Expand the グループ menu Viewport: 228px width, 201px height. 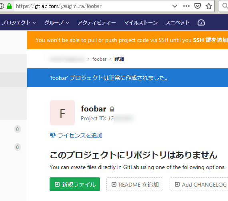click(x=57, y=23)
